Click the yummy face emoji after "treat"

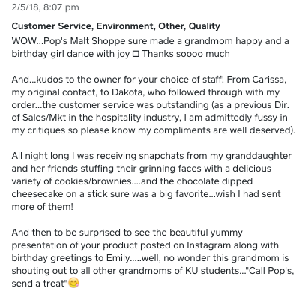point(73,283)
